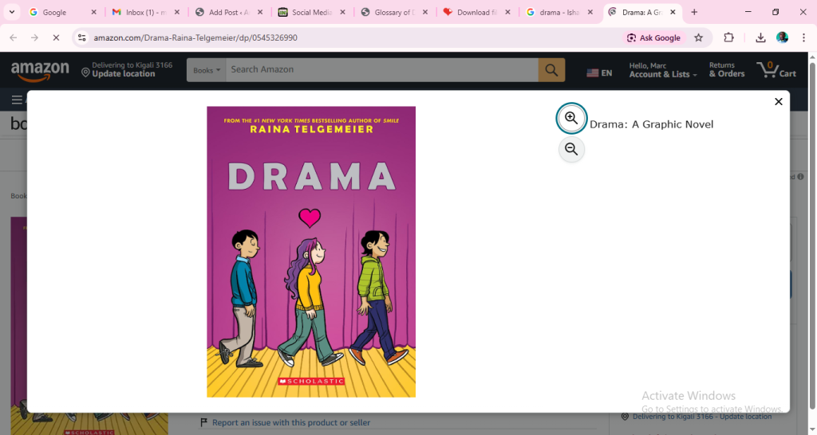817x435 pixels.
Task: Open the Account & Lists menu
Action: (663, 70)
